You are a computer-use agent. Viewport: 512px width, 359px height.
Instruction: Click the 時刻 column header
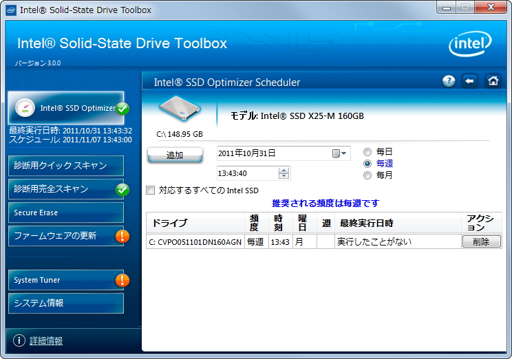[281, 223]
